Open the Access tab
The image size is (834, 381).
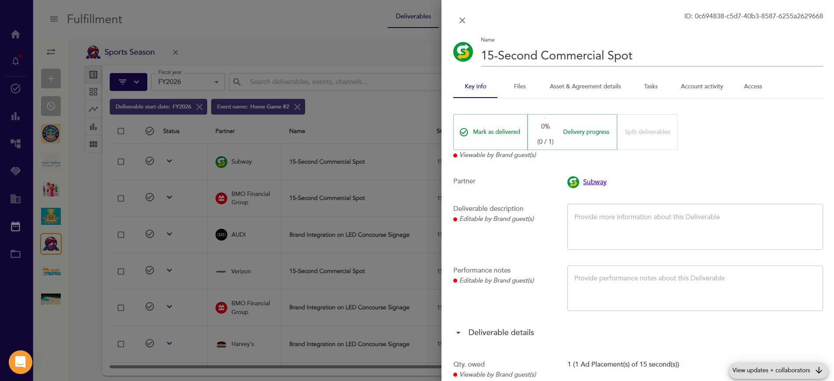tap(753, 87)
